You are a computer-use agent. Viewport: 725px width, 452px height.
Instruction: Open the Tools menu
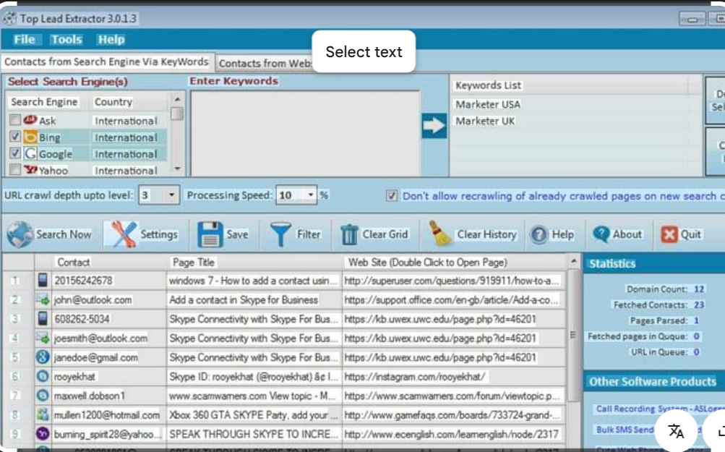66,40
